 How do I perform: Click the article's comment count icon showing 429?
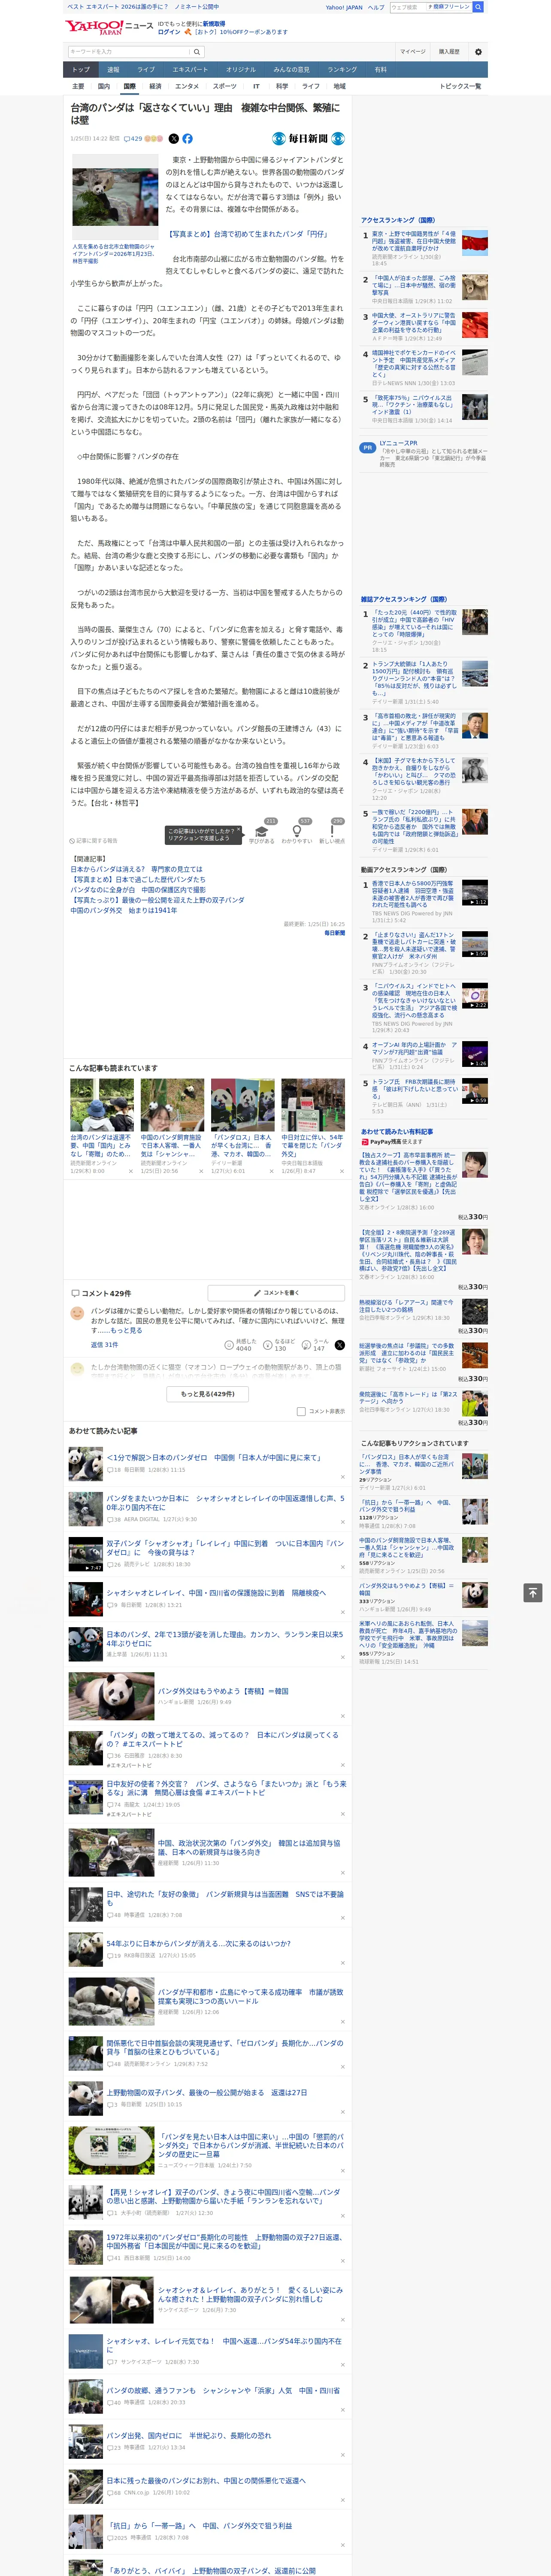(x=132, y=139)
